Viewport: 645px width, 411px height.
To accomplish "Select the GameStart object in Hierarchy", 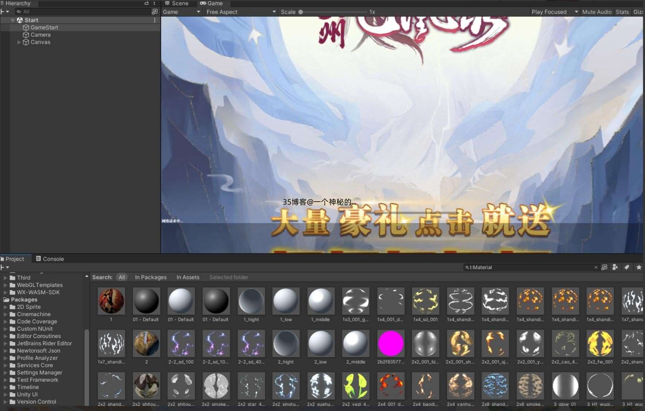I will (x=44, y=27).
